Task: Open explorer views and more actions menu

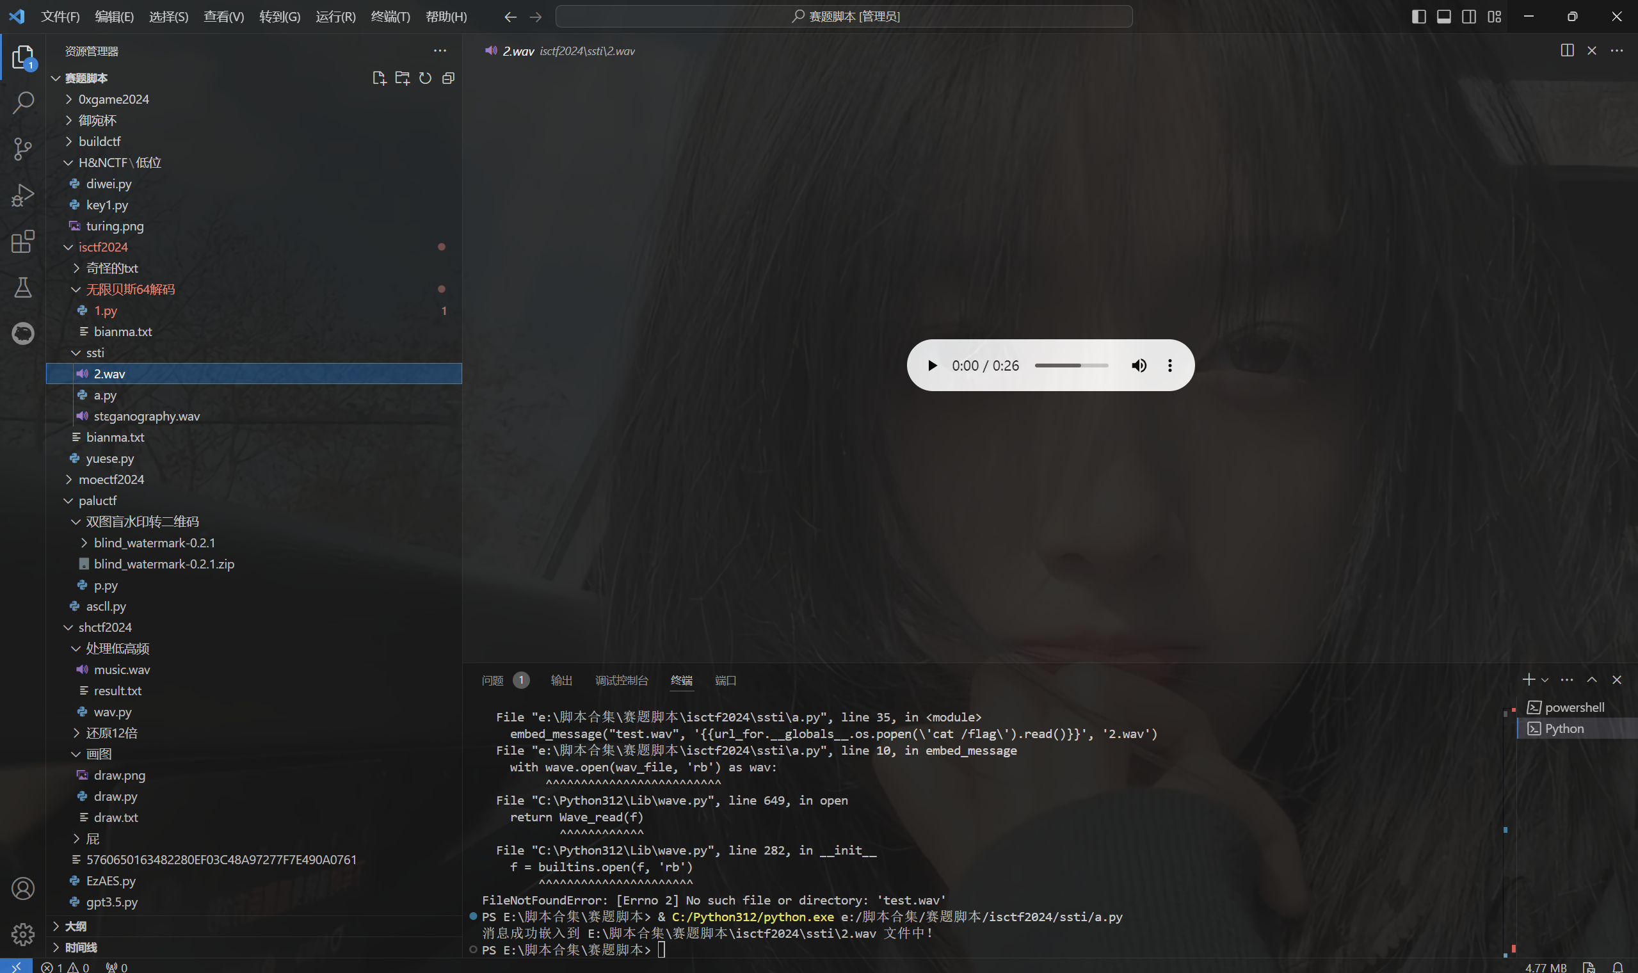Action: click(x=440, y=51)
